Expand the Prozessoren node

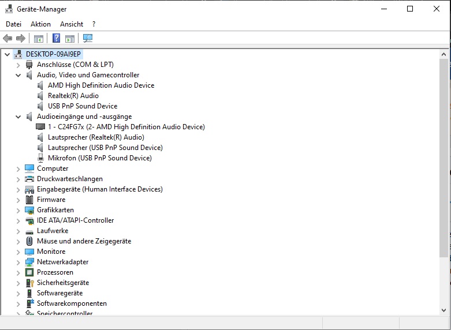(x=18, y=273)
